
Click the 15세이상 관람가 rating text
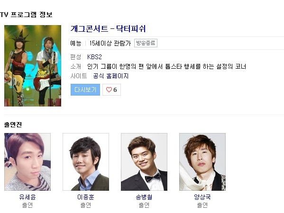tap(110, 43)
